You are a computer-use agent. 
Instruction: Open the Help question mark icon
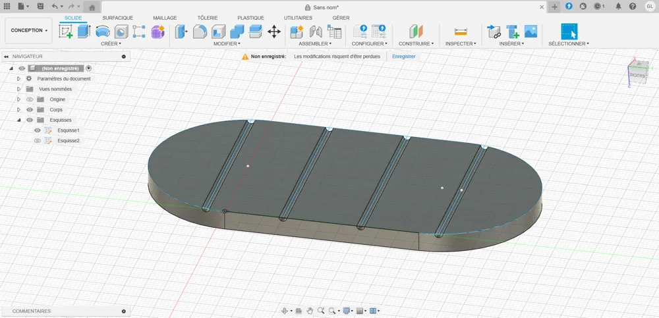coord(633,7)
